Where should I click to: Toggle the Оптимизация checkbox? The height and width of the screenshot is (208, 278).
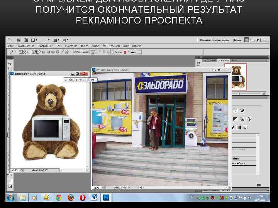[81, 52]
